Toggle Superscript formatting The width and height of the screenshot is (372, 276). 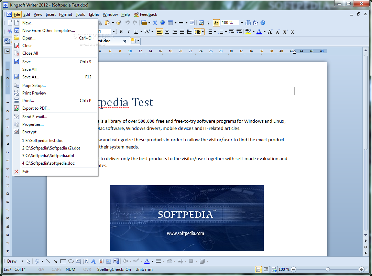coord(285,32)
